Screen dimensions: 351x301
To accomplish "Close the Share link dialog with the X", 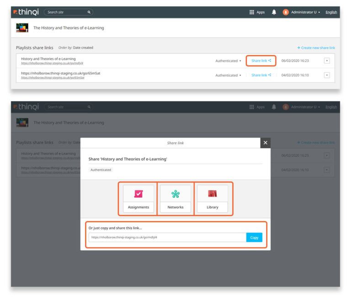I will 265,143.
